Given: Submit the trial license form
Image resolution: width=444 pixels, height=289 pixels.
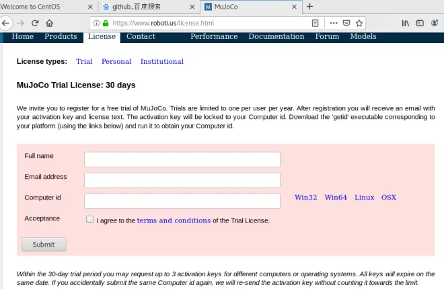Looking at the screenshot, I should click(44, 245).
